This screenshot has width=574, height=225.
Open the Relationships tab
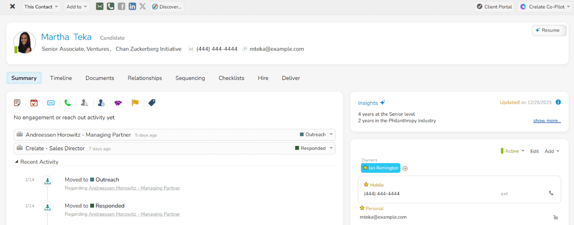click(x=145, y=78)
